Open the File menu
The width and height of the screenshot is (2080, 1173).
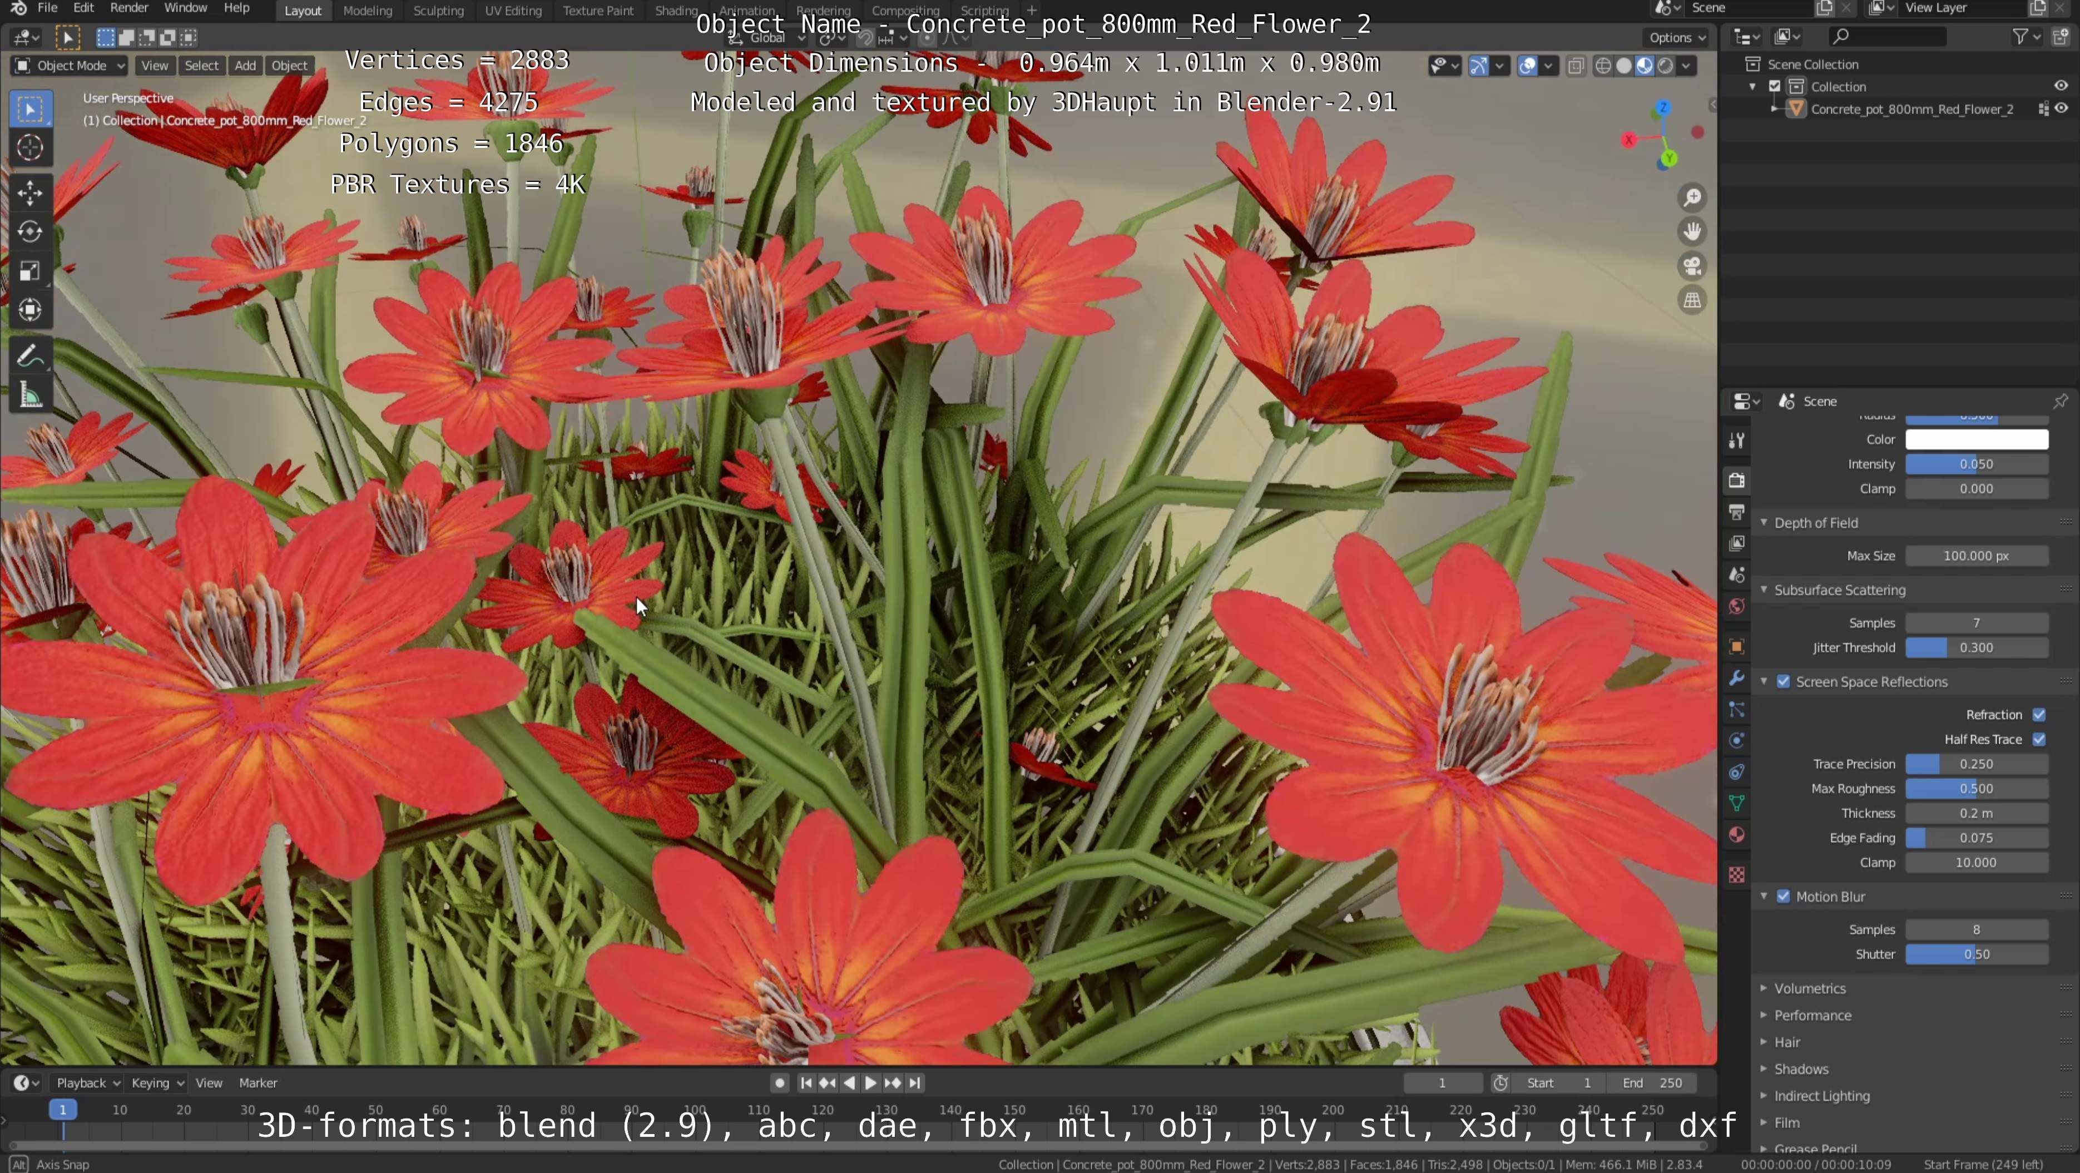pos(48,8)
